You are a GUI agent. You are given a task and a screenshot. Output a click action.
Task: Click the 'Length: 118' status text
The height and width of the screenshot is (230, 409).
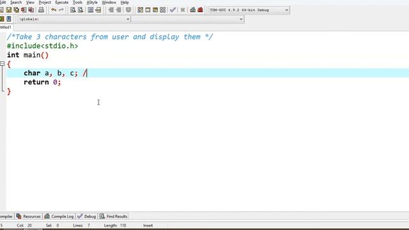[115, 226]
